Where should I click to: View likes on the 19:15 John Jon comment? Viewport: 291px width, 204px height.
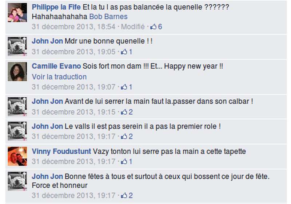coord(127,112)
